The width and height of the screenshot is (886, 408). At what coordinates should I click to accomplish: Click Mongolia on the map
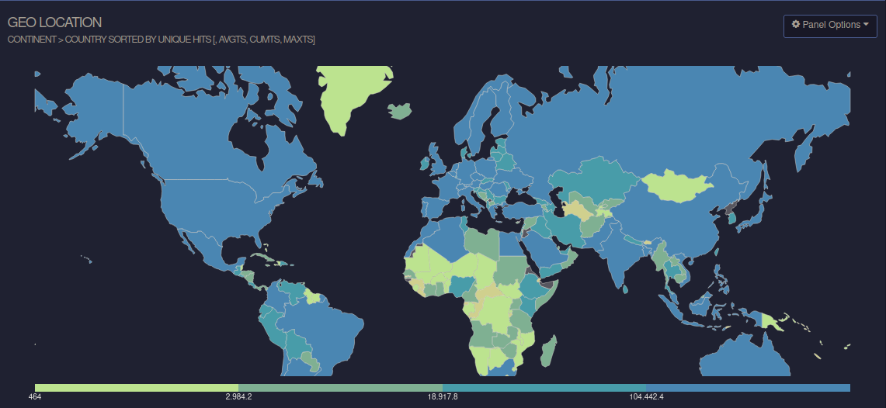tap(676, 186)
